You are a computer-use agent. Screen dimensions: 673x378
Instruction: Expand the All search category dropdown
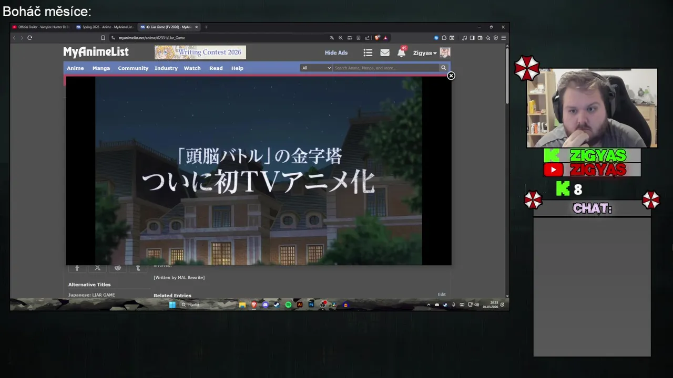pos(317,68)
